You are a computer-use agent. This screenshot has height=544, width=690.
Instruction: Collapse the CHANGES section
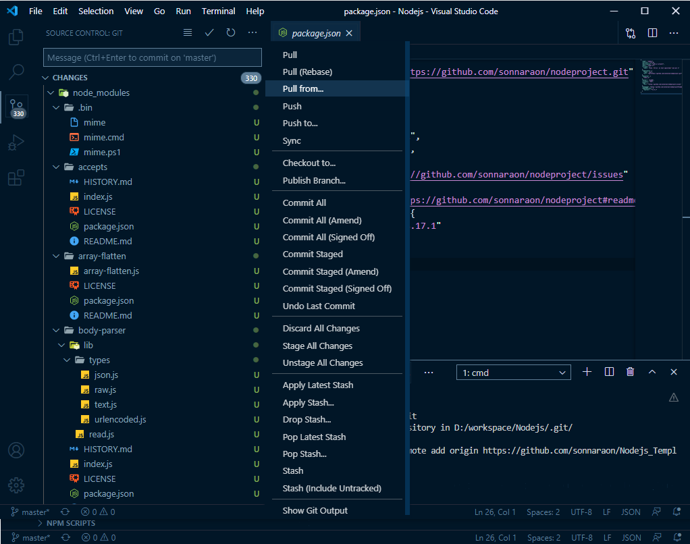(x=45, y=78)
